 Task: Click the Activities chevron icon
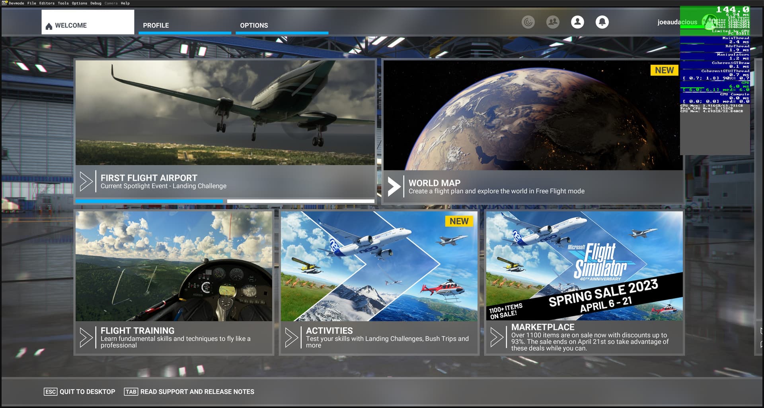291,338
